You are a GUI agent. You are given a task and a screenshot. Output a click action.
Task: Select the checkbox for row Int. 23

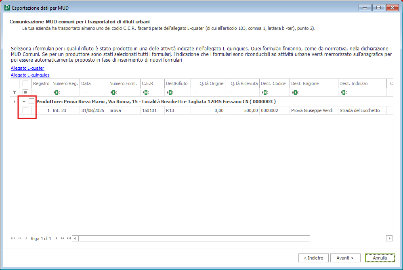pos(25,110)
